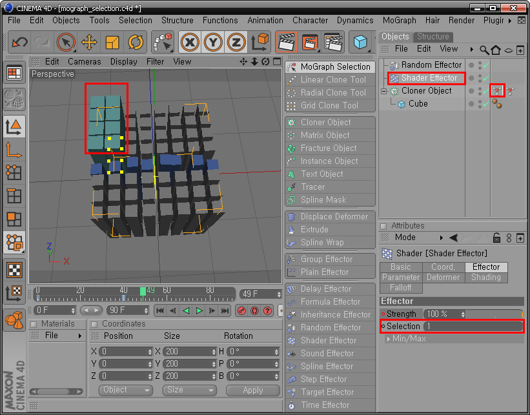Add a Time Effector

[x=331, y=405]
